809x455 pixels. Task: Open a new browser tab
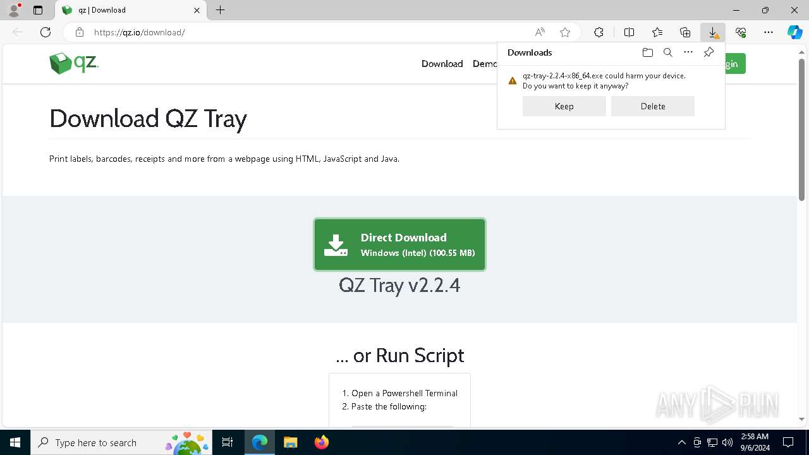220,10
